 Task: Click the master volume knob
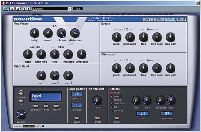(x=21, y=115)
